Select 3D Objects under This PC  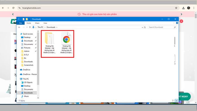[x=27, y=83]
